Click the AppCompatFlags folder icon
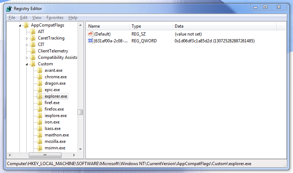293x173 pixels. (x=26, y=25)
